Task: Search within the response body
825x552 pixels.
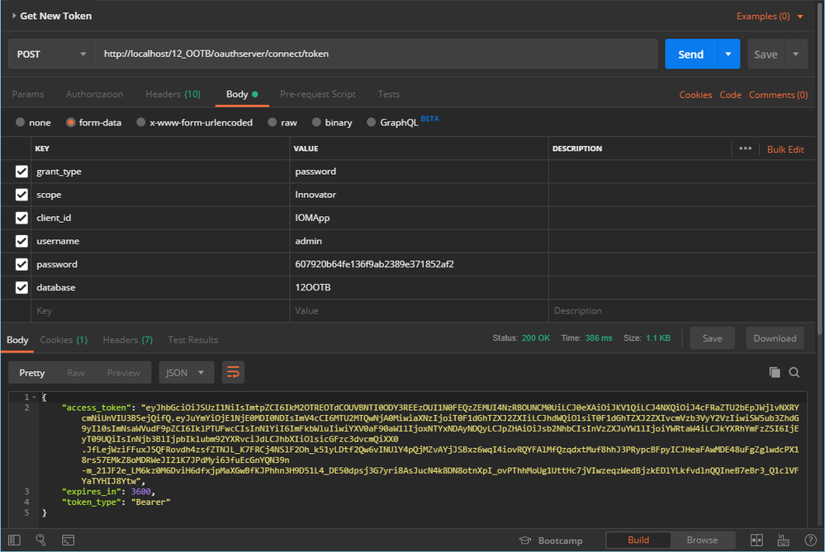Action: [794, 372]
